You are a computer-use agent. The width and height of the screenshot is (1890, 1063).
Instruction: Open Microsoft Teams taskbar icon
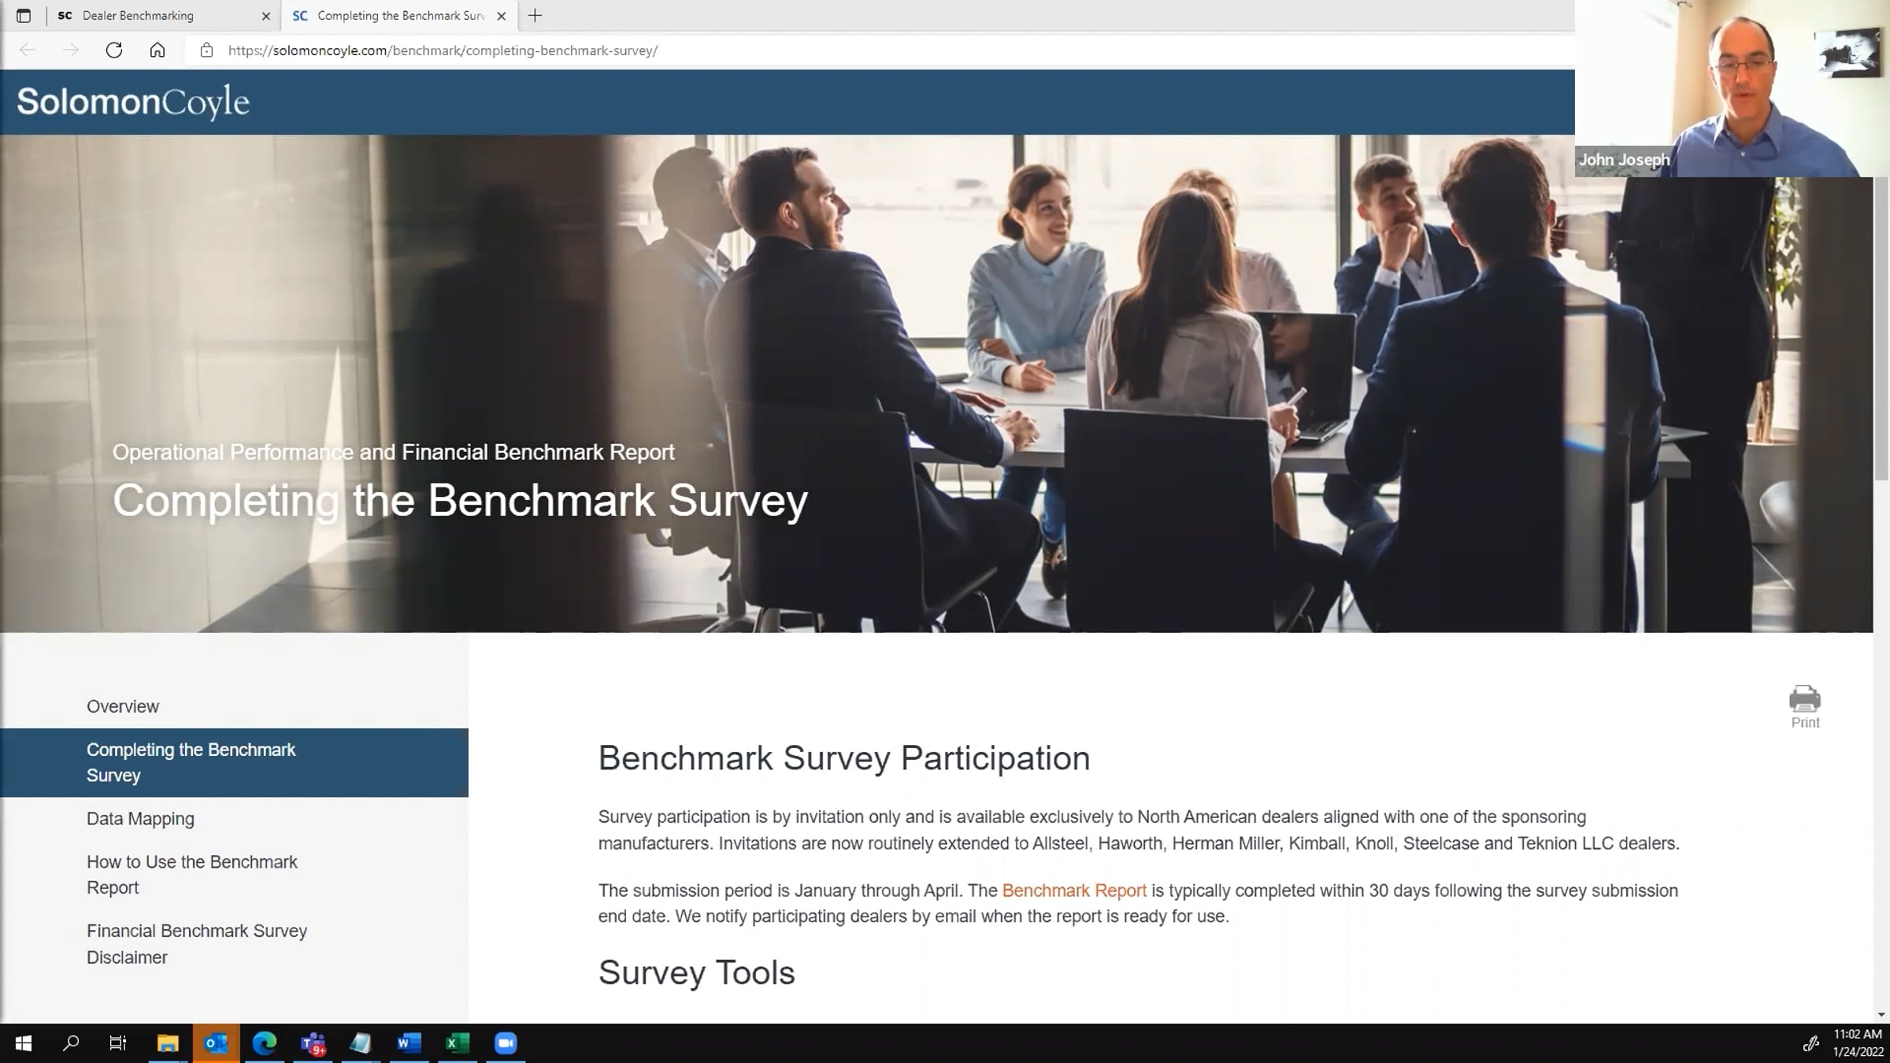coord(313,1043)
